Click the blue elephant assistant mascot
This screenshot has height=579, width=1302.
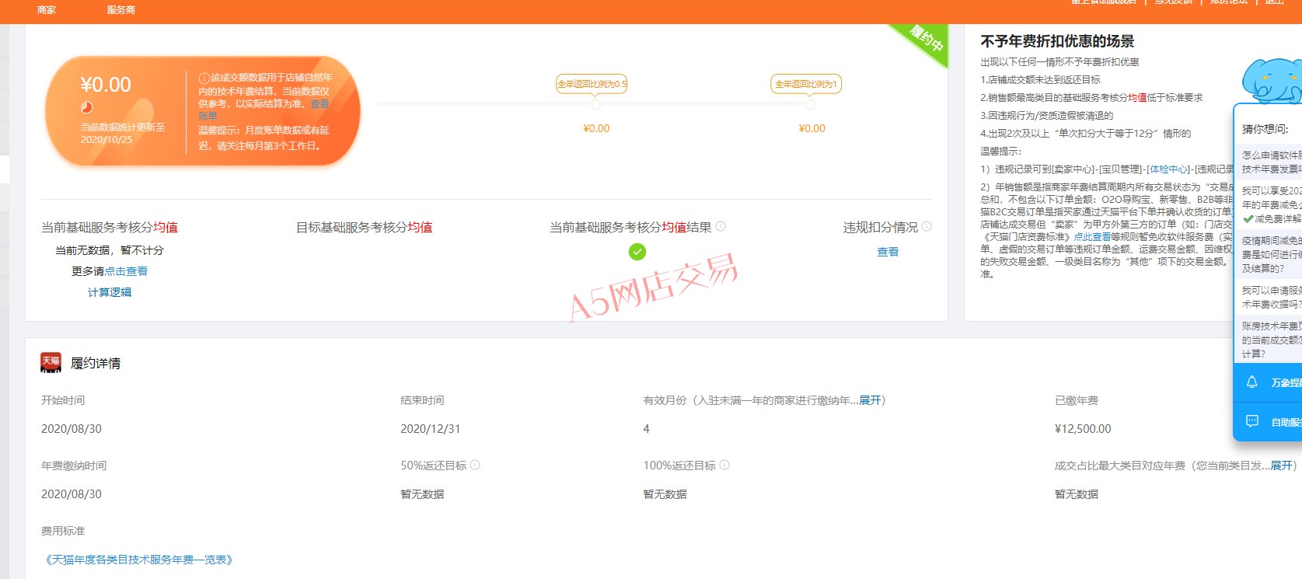tap(1272, 80)
